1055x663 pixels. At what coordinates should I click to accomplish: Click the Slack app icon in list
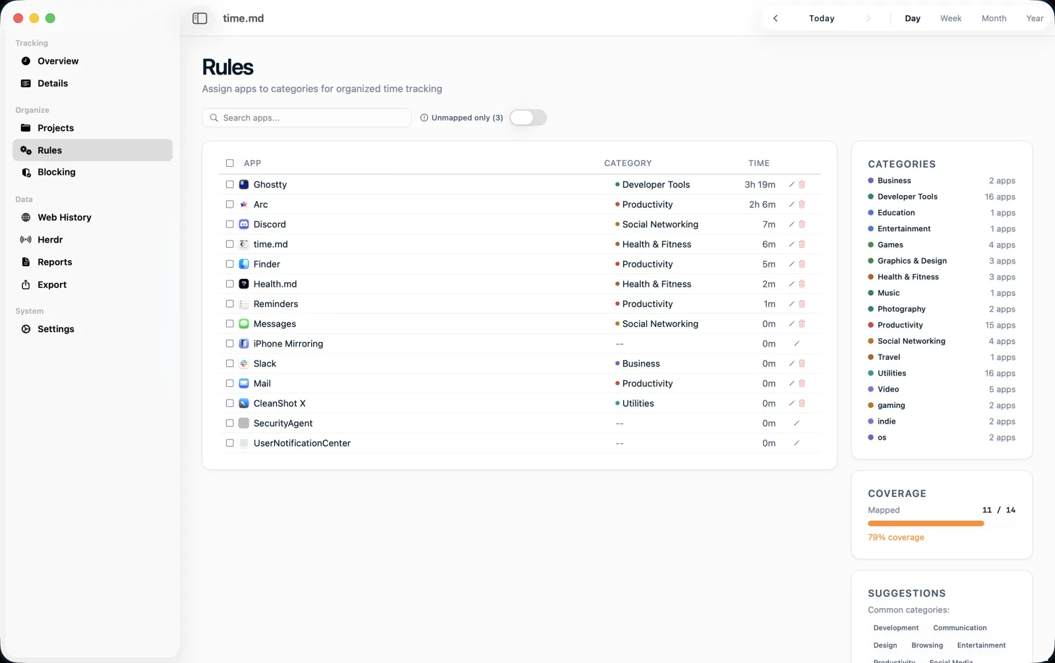coord(244,363)
